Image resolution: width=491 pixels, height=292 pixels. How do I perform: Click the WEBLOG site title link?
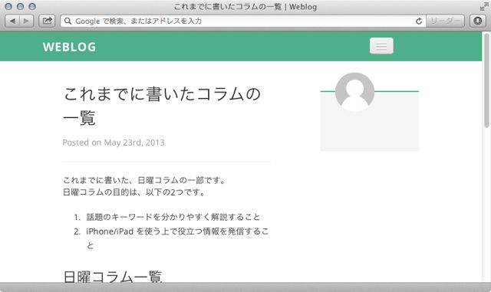point(70,47)
